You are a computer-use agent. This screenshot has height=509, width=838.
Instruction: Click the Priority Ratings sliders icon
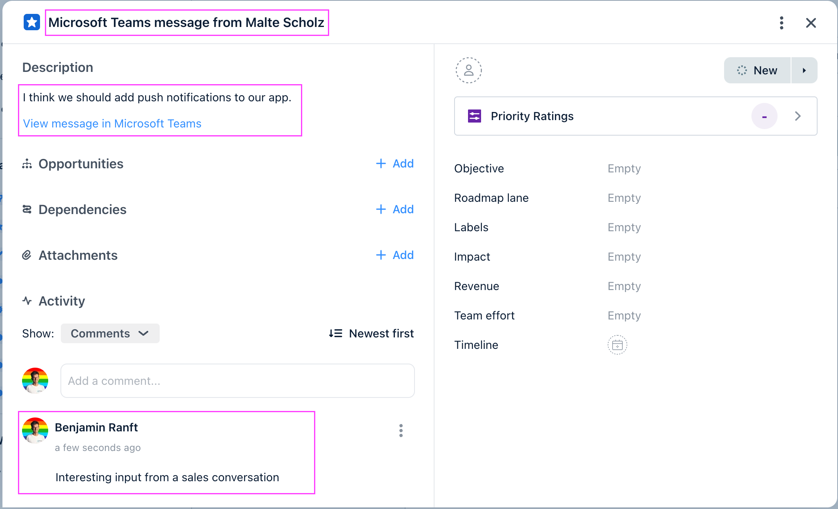click(x=475, y=116)
